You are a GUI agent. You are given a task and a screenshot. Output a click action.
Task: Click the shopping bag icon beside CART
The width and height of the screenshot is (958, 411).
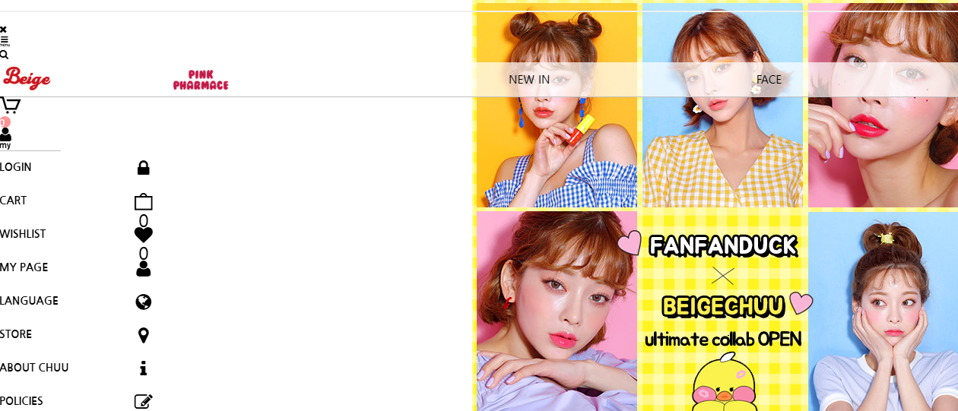143,201
